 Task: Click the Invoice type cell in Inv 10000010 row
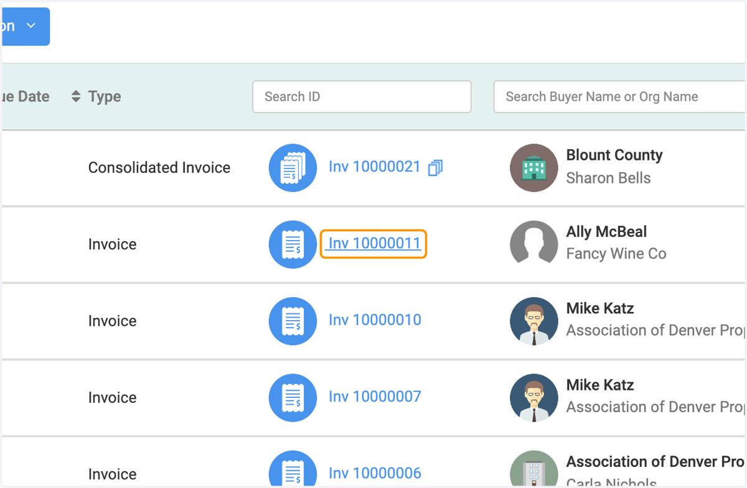(112, 321)
